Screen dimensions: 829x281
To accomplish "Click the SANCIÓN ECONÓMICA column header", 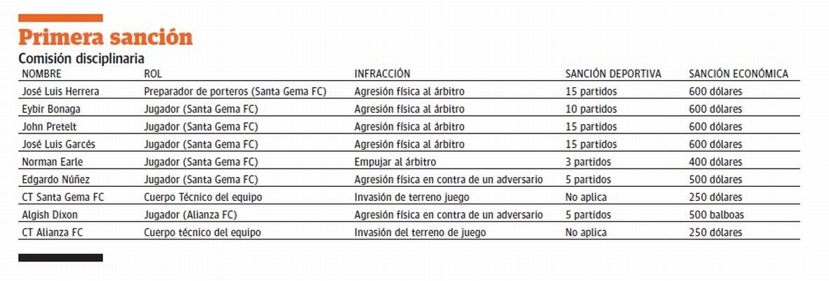I will point(738,74).
